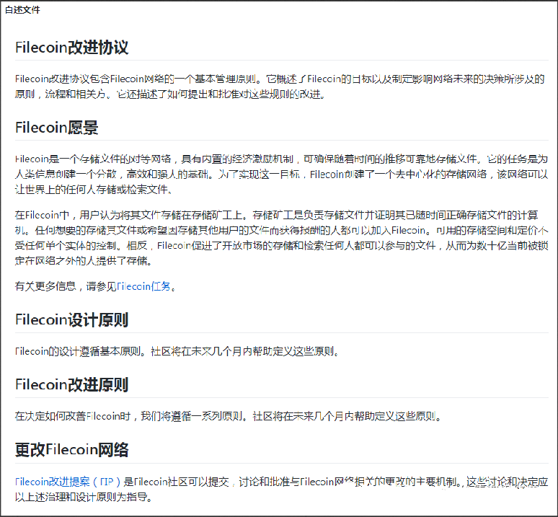
Task: Click sentence Filecoin的设计遵循基本原则
Action: [x=81, y=351]
